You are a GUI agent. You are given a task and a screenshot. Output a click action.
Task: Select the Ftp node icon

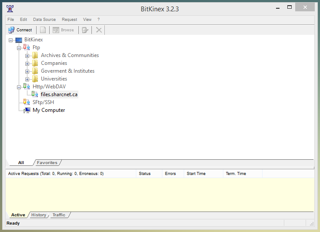pyautogui.click(x=27, y=47)
